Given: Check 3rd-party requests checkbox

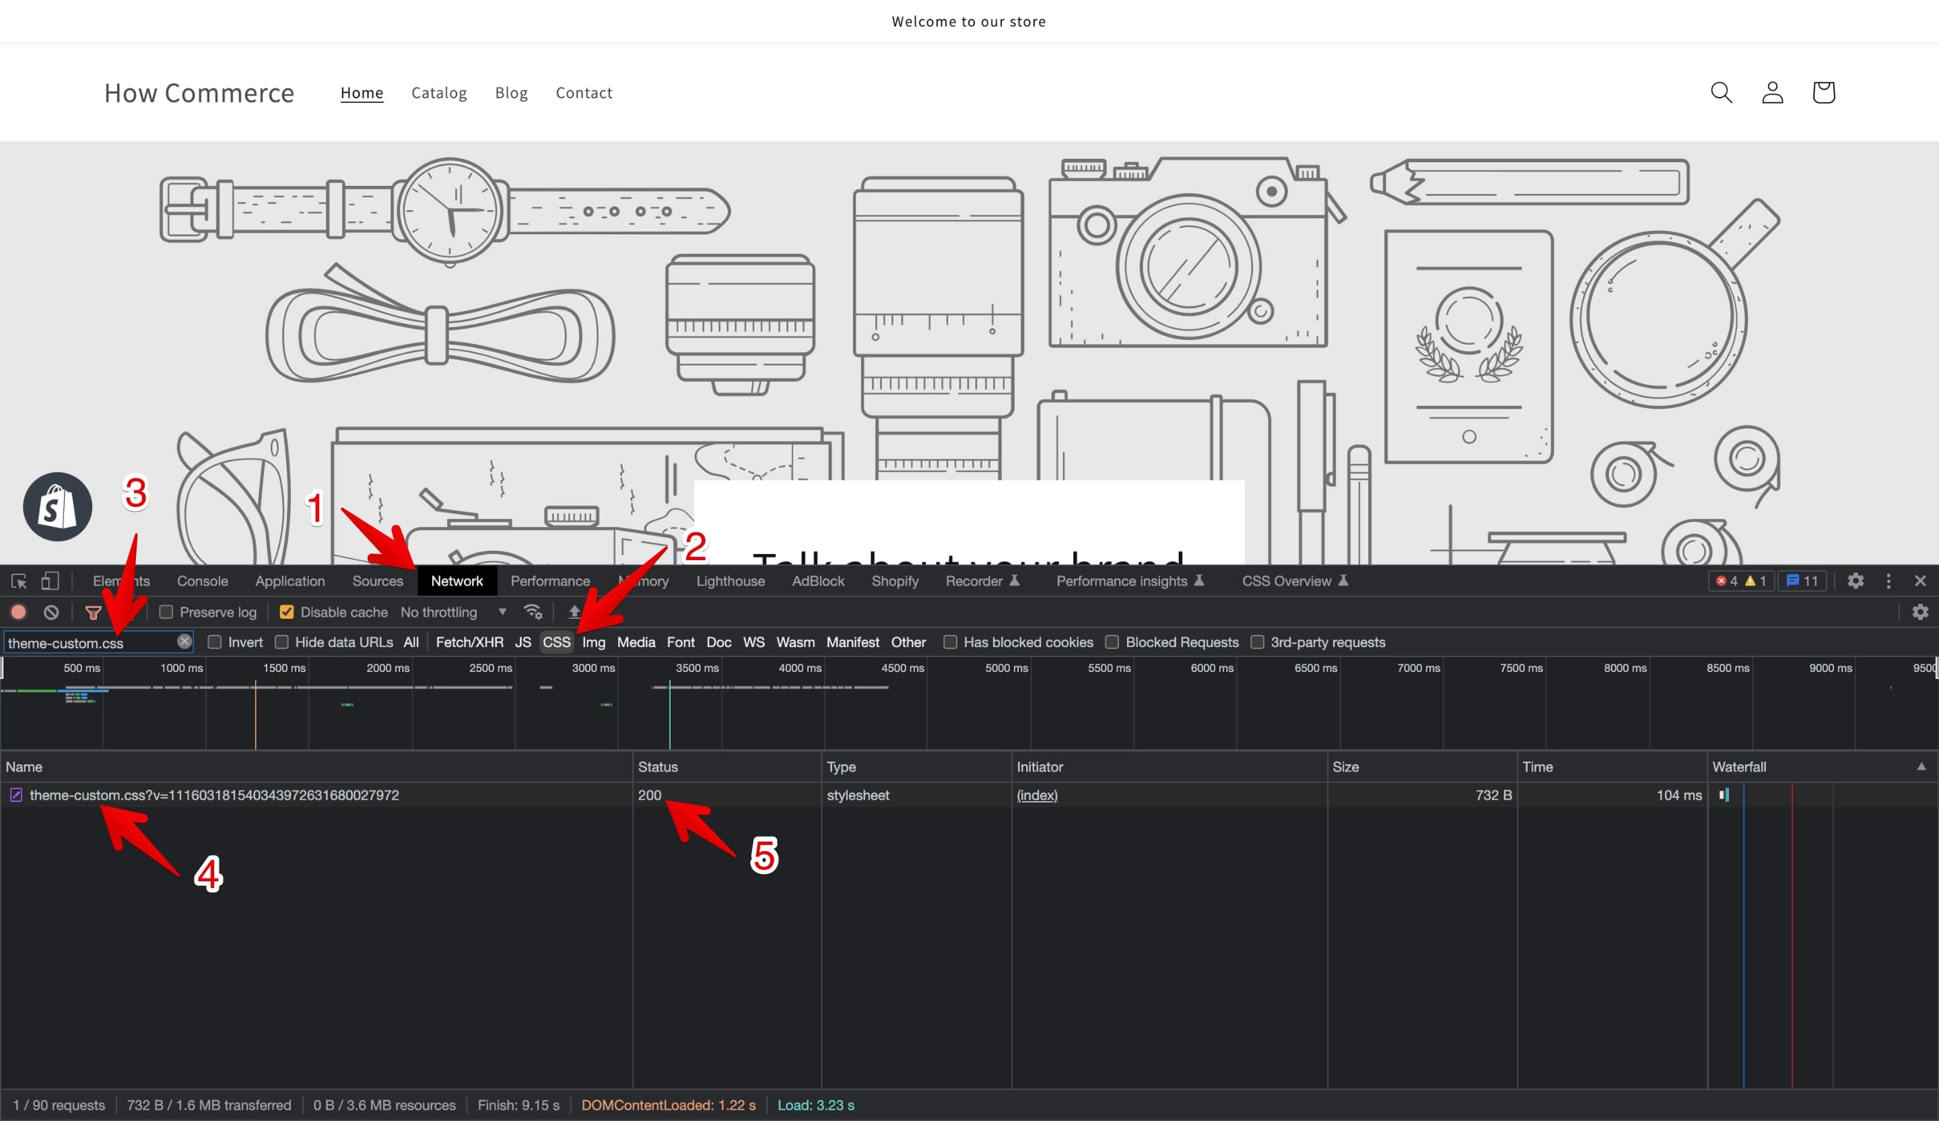Looking at the screenshot, I should point(1257,642).
